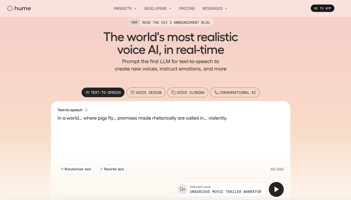Play the generated speech sample

click(x=276, y=190)
